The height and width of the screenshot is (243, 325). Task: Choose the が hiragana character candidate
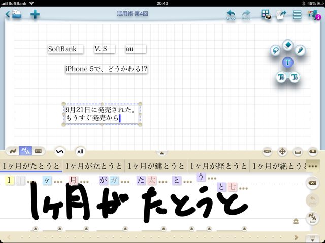pos(103,180)
